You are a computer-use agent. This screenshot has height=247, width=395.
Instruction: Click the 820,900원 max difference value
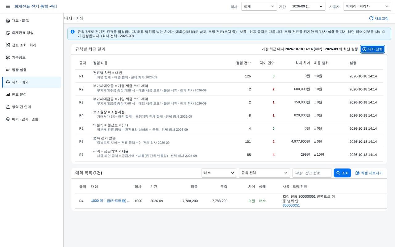click(302, 115)
